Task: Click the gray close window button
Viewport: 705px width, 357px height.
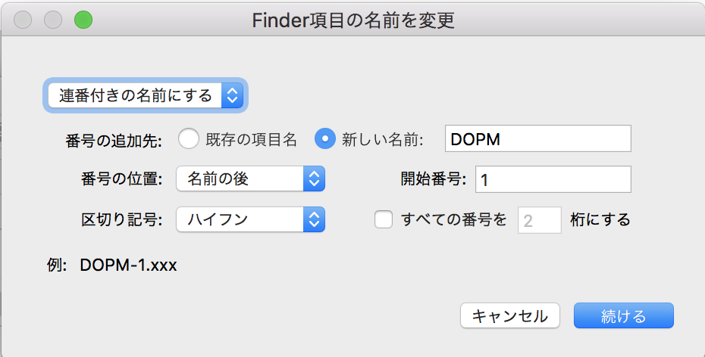Action: coord(23,20)
